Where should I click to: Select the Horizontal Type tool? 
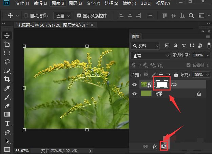pos(7,123)
